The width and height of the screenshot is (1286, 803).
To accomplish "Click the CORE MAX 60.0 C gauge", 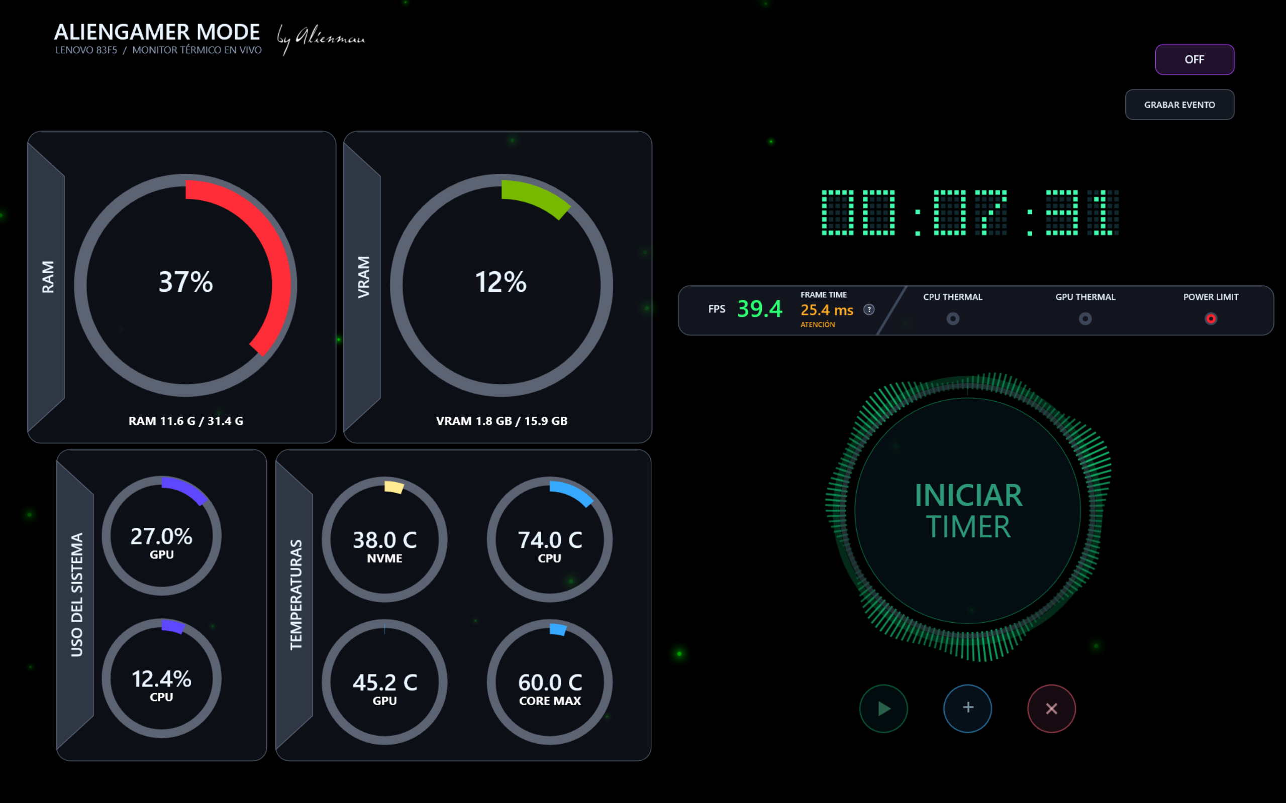I will (x=549, y=682).
